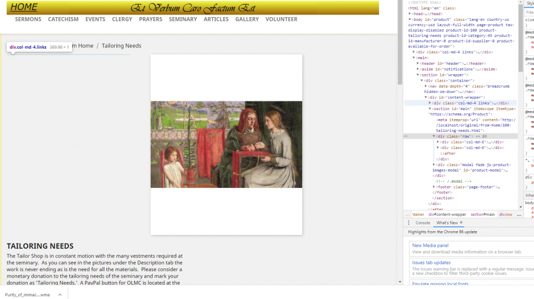Open the drawer three-dot menu beside Console
This screenshot has height=299, width=534.
click(409, 223)
